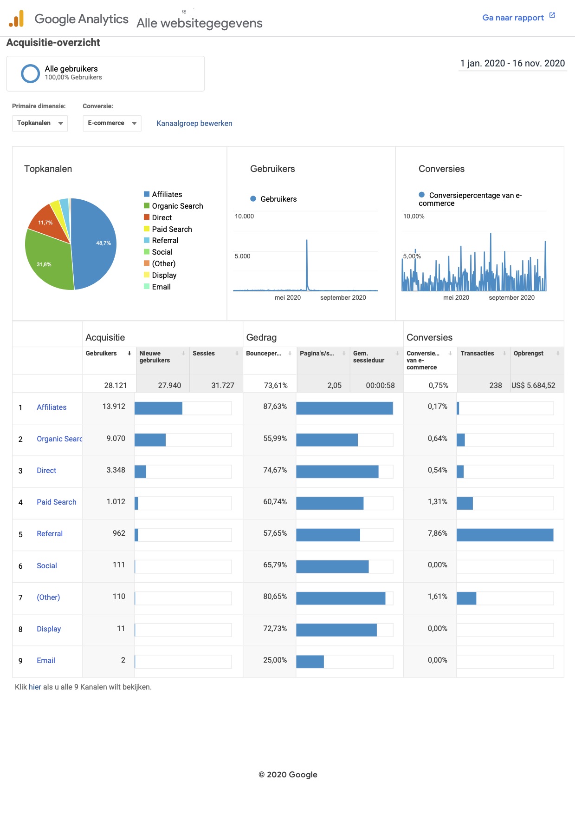Open the Ga naar rapport link
This screenshot has height=815, width=575.
pyautogui.click(x=513, y=18)
